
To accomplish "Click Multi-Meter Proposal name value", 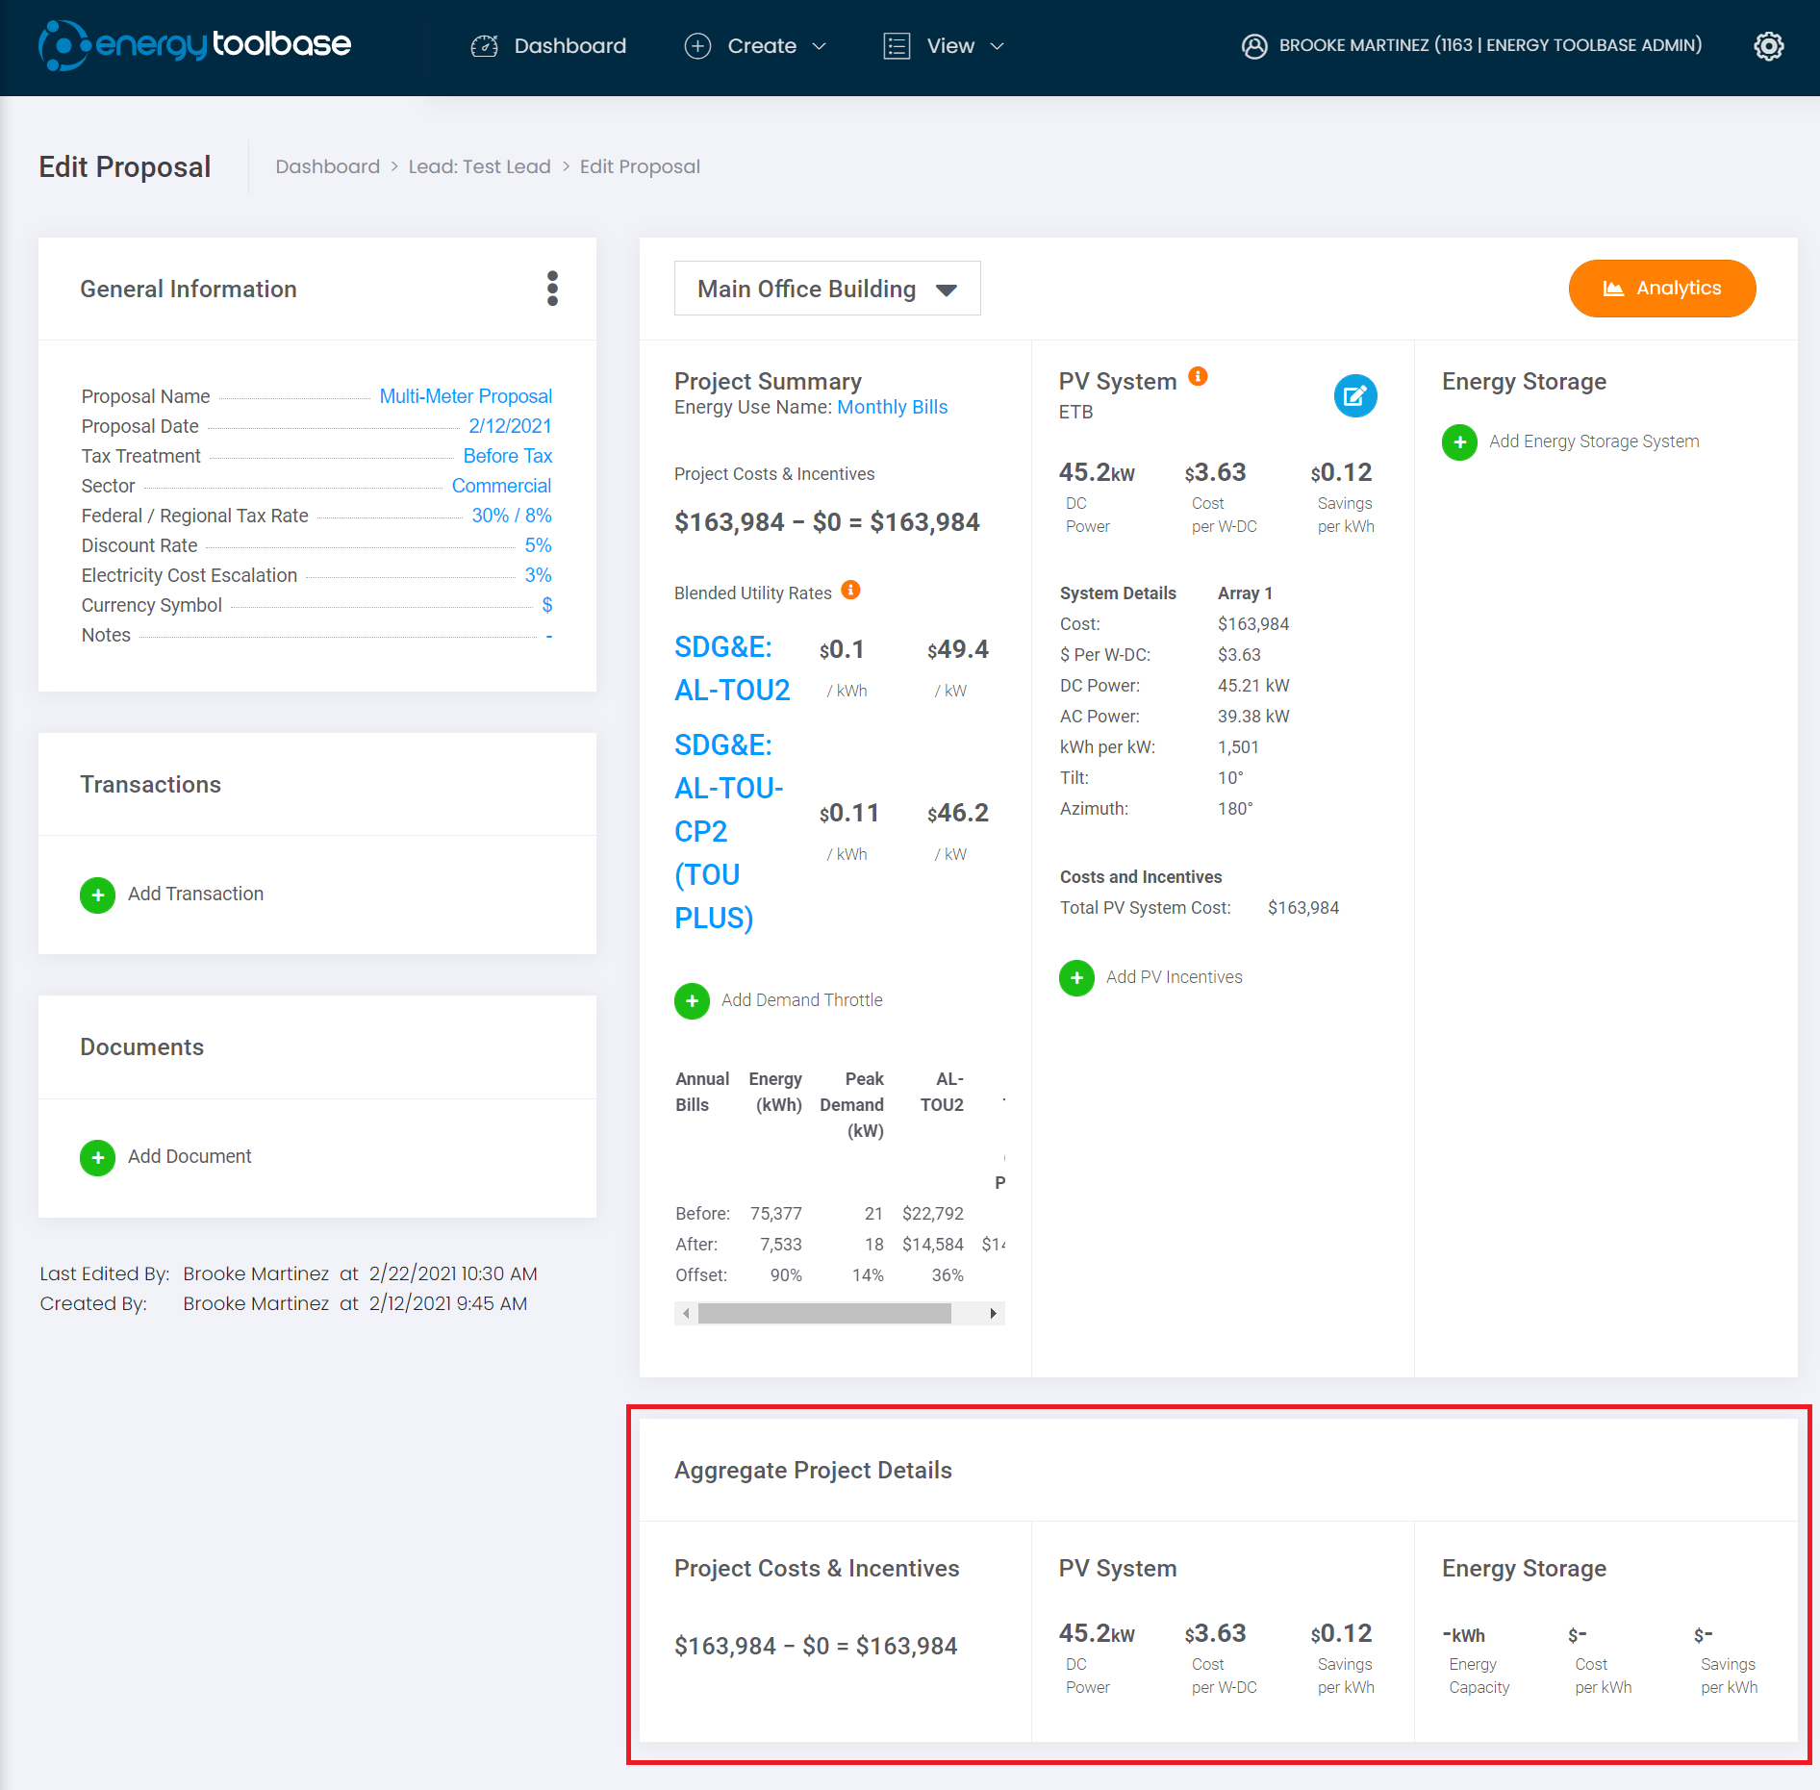I will [466, 396].
